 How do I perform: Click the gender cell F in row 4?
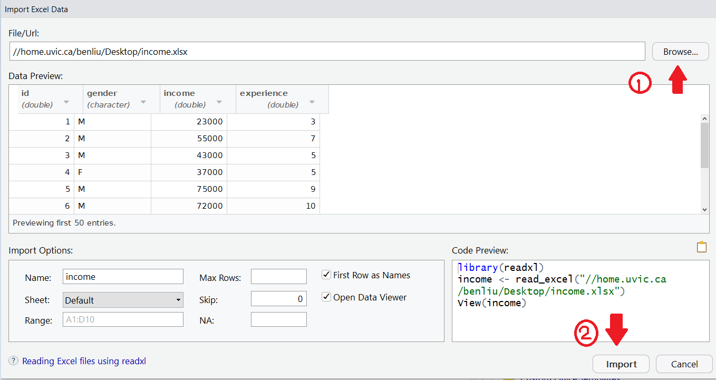click(x=113, y=172)
